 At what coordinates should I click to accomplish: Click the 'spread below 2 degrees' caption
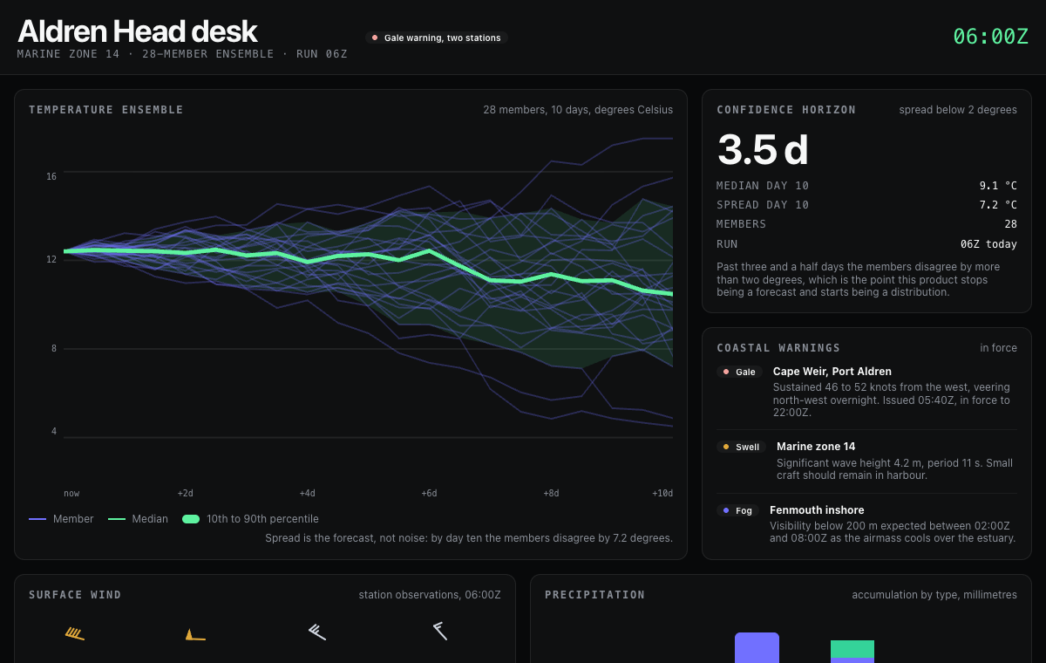click(958, 110)
